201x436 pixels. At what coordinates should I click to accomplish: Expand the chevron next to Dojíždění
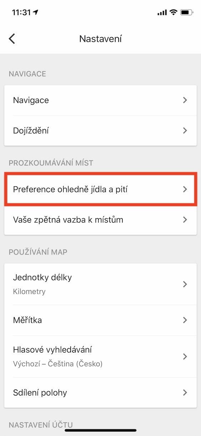[x=185, y=131]
